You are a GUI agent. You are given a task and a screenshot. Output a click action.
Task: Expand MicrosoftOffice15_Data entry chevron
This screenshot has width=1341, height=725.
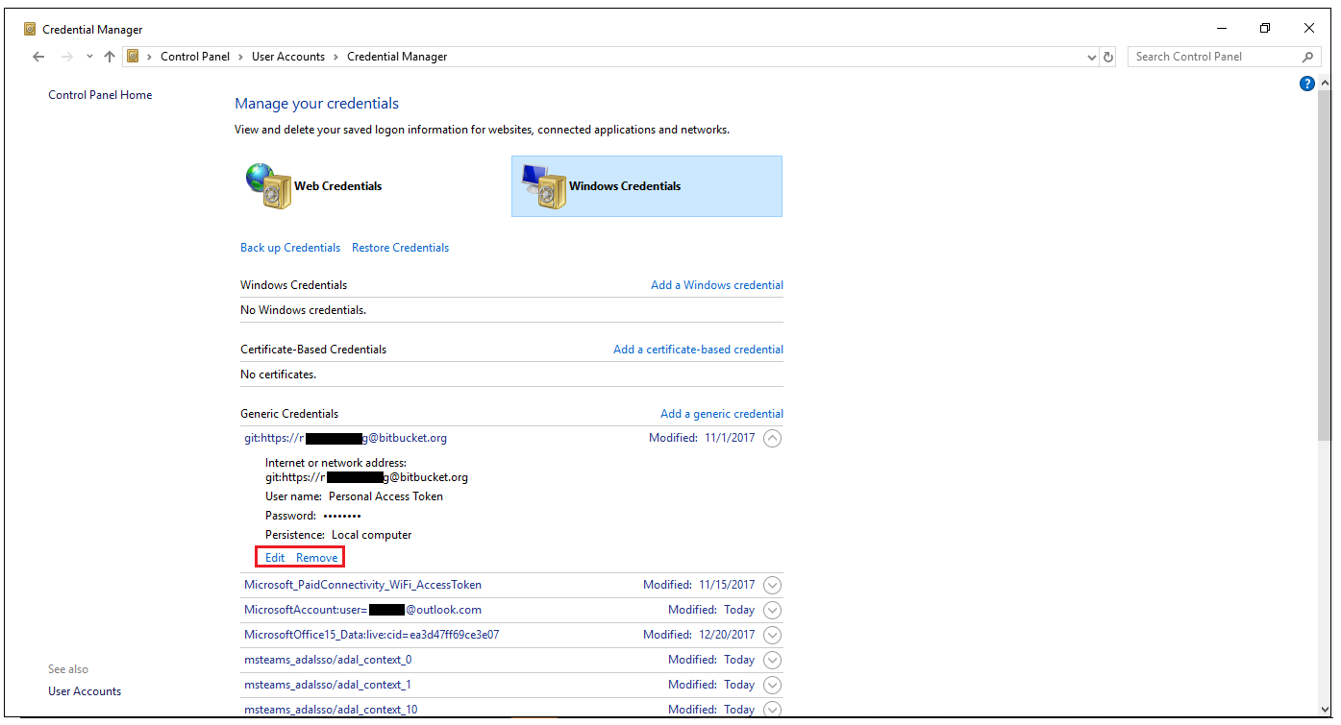click(x=772, y=635)
